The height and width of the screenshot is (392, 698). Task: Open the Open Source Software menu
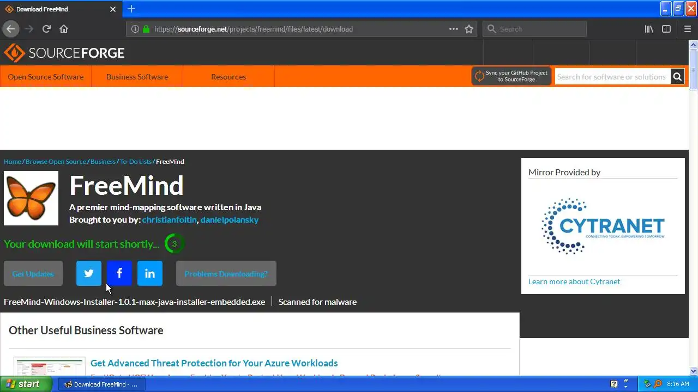tap(46, 77)
